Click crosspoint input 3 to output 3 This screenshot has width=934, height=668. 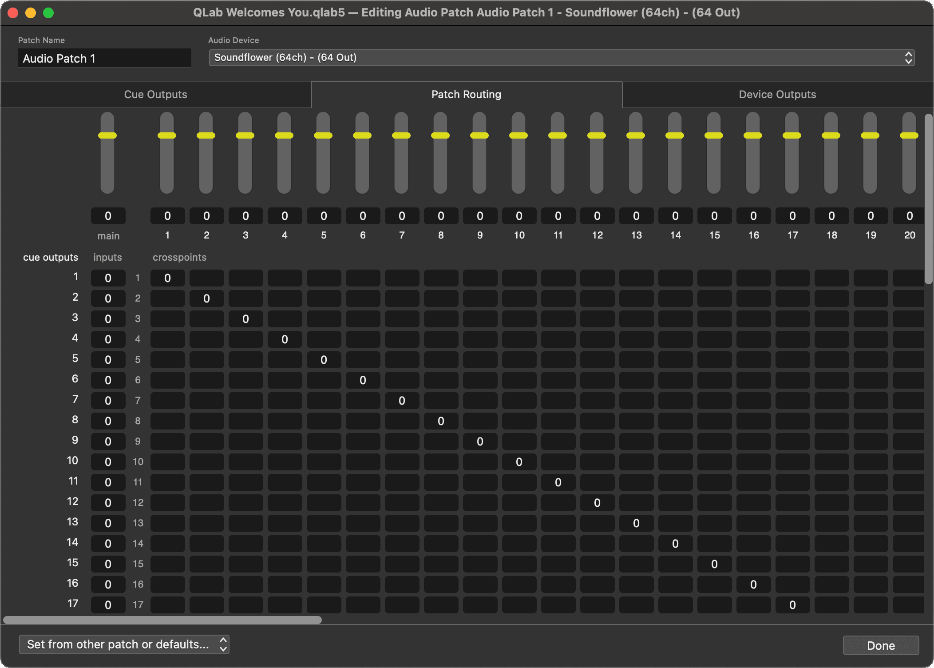coord(246,319)
